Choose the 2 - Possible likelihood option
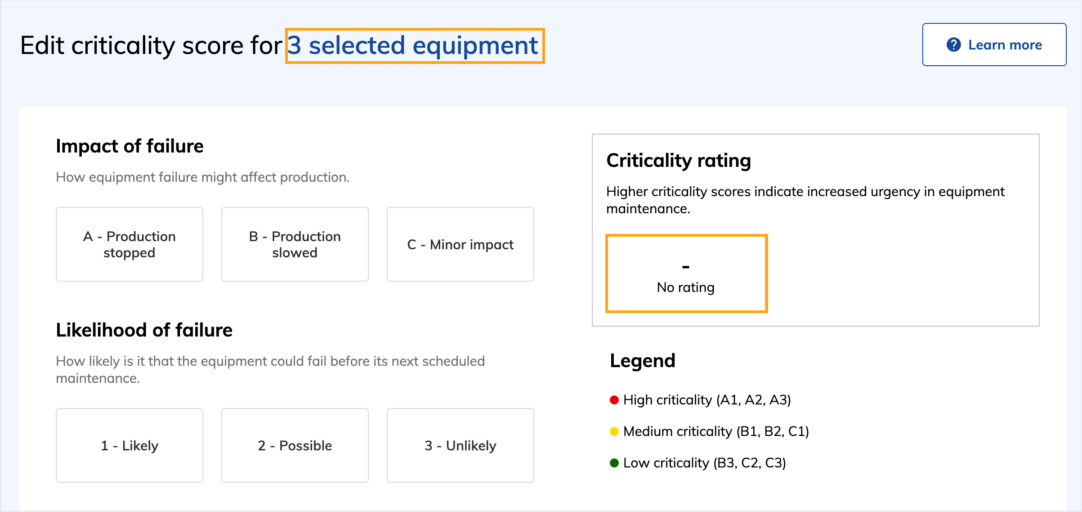This screenshot has height=512, width=1082. click(x=295, y=445)
